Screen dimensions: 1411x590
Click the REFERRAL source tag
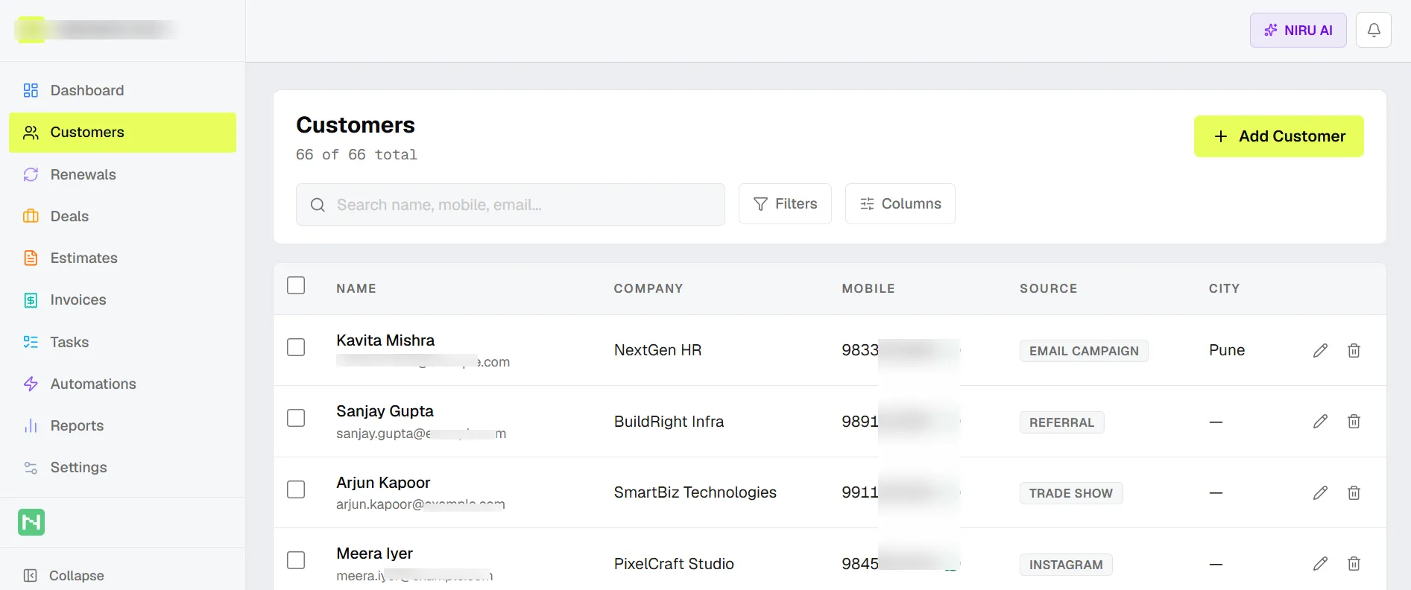coord(1061,422)
